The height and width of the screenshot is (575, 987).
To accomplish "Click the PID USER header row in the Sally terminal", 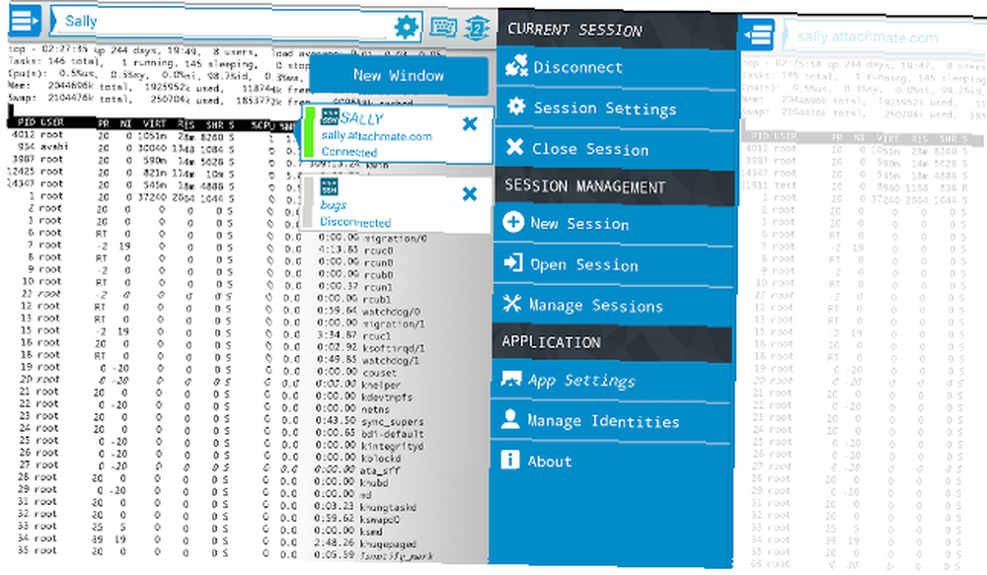I will (151, 124).
